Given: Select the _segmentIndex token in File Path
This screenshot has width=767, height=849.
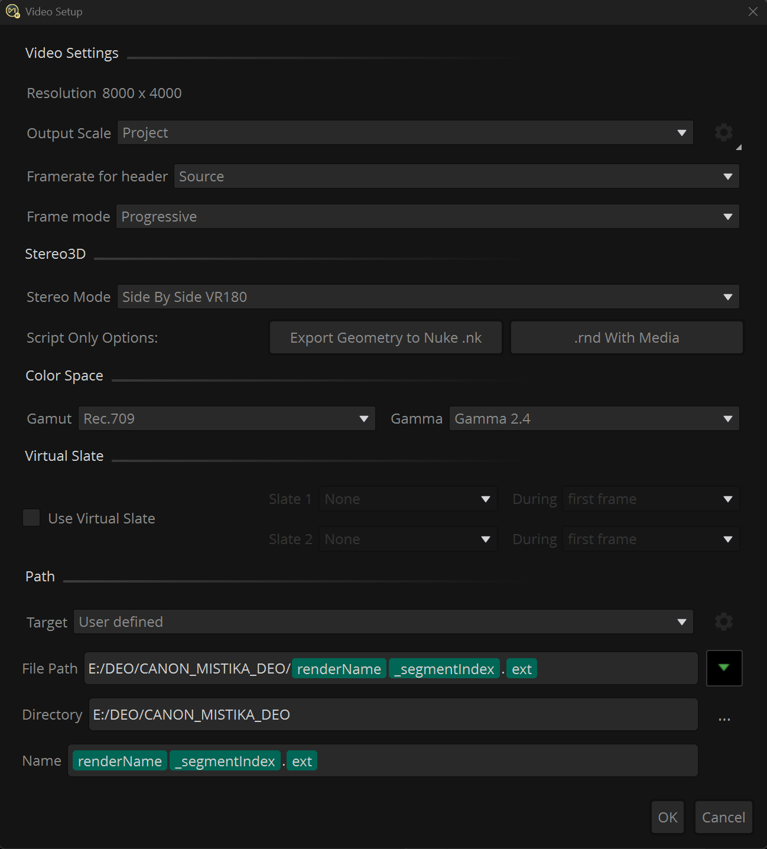Looking at the screenshot, I should coord(444,669).
